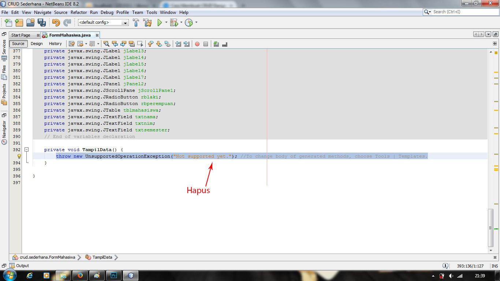500x281 pixels.
Task: Toggle Bookmark icon in editor toolbar
Action: tap(167, 44)
